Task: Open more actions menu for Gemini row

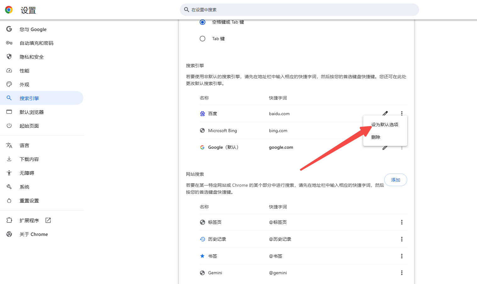Action: (x=402, y=273)
